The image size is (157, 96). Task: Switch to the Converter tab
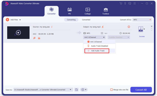point(52,11)
